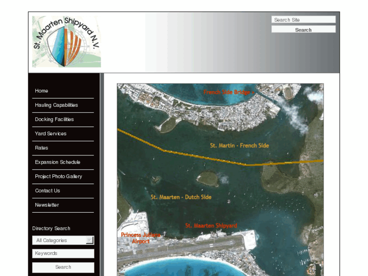368x276 pixels.
Task: Expand the All Categories dropdown
Action: (63, 240)
